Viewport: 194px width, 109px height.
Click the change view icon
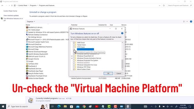click(x=184, y=21)
